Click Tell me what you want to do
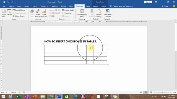Screen dimensions: 177x99 pos(123,6)
